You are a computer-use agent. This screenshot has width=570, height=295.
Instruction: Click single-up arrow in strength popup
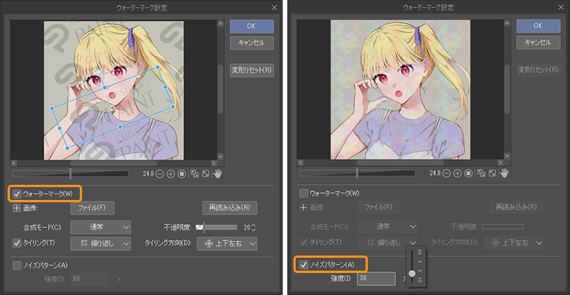click(420, 262)
